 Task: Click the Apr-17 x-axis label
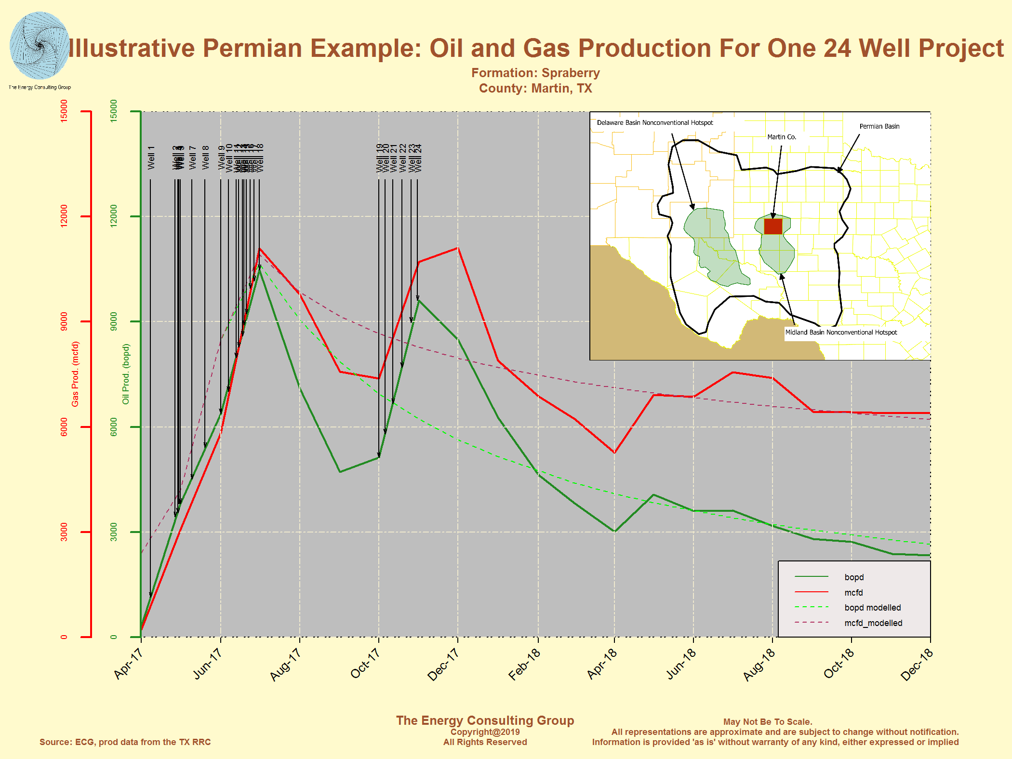[x=129, y=664]
